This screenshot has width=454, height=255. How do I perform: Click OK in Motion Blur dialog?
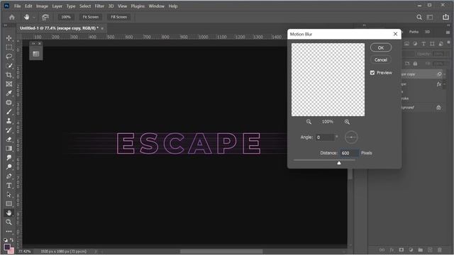point(381,47)
